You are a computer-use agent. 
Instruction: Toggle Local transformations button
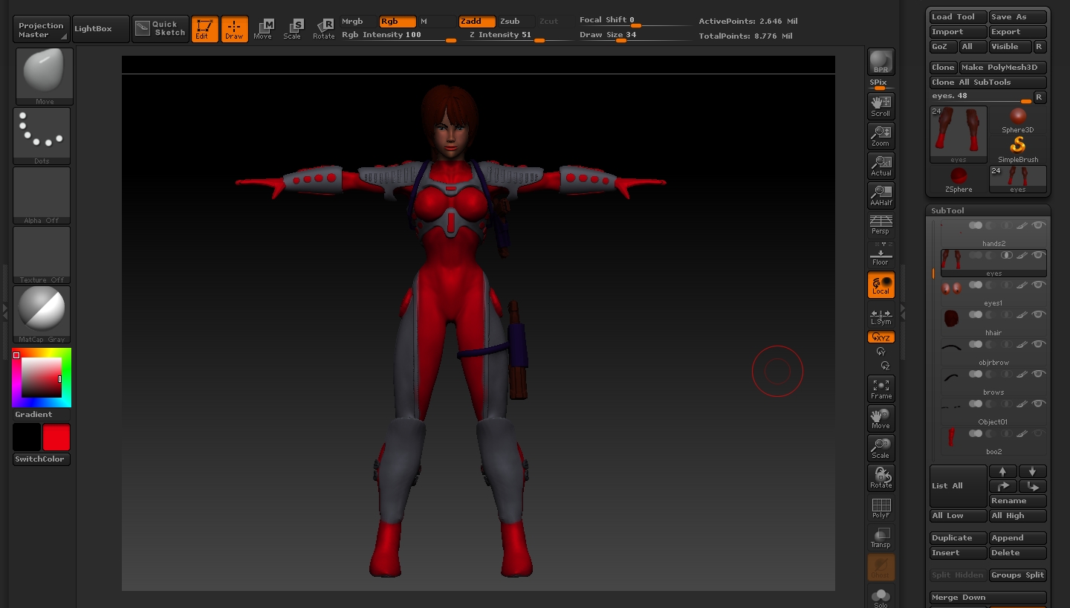[x=881, y=285]
